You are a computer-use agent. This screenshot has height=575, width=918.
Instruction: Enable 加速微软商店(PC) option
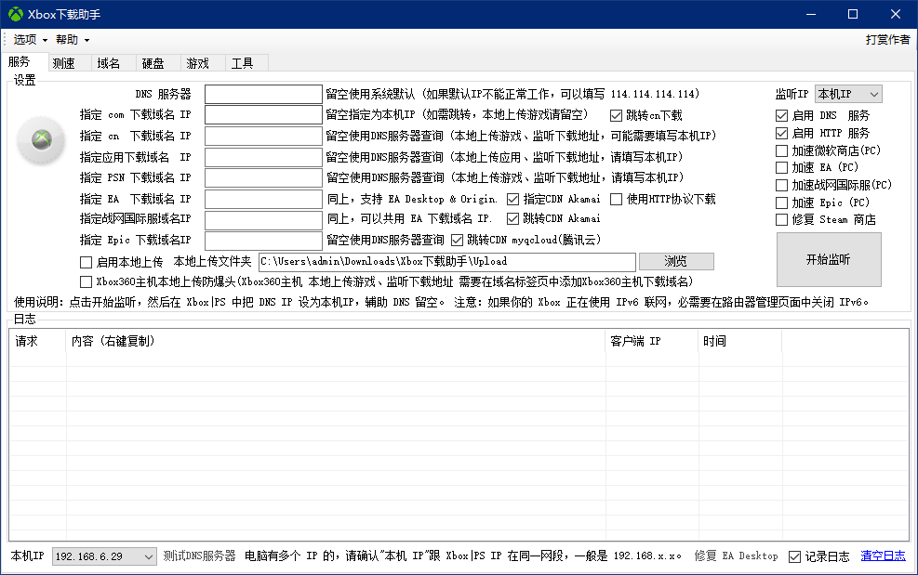pos(781,150)
